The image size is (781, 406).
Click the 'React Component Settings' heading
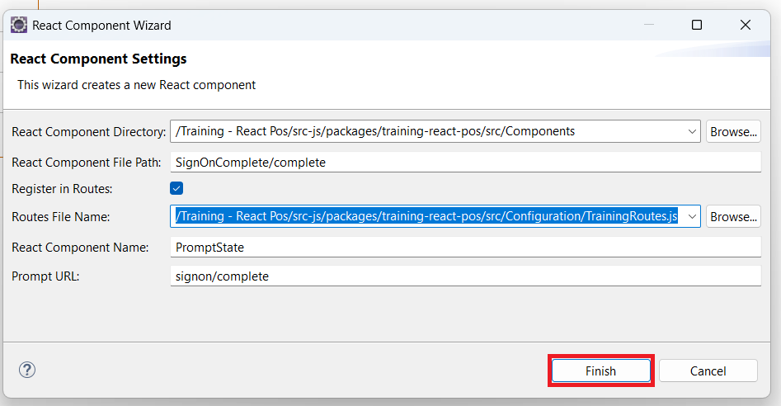(99, 59)
